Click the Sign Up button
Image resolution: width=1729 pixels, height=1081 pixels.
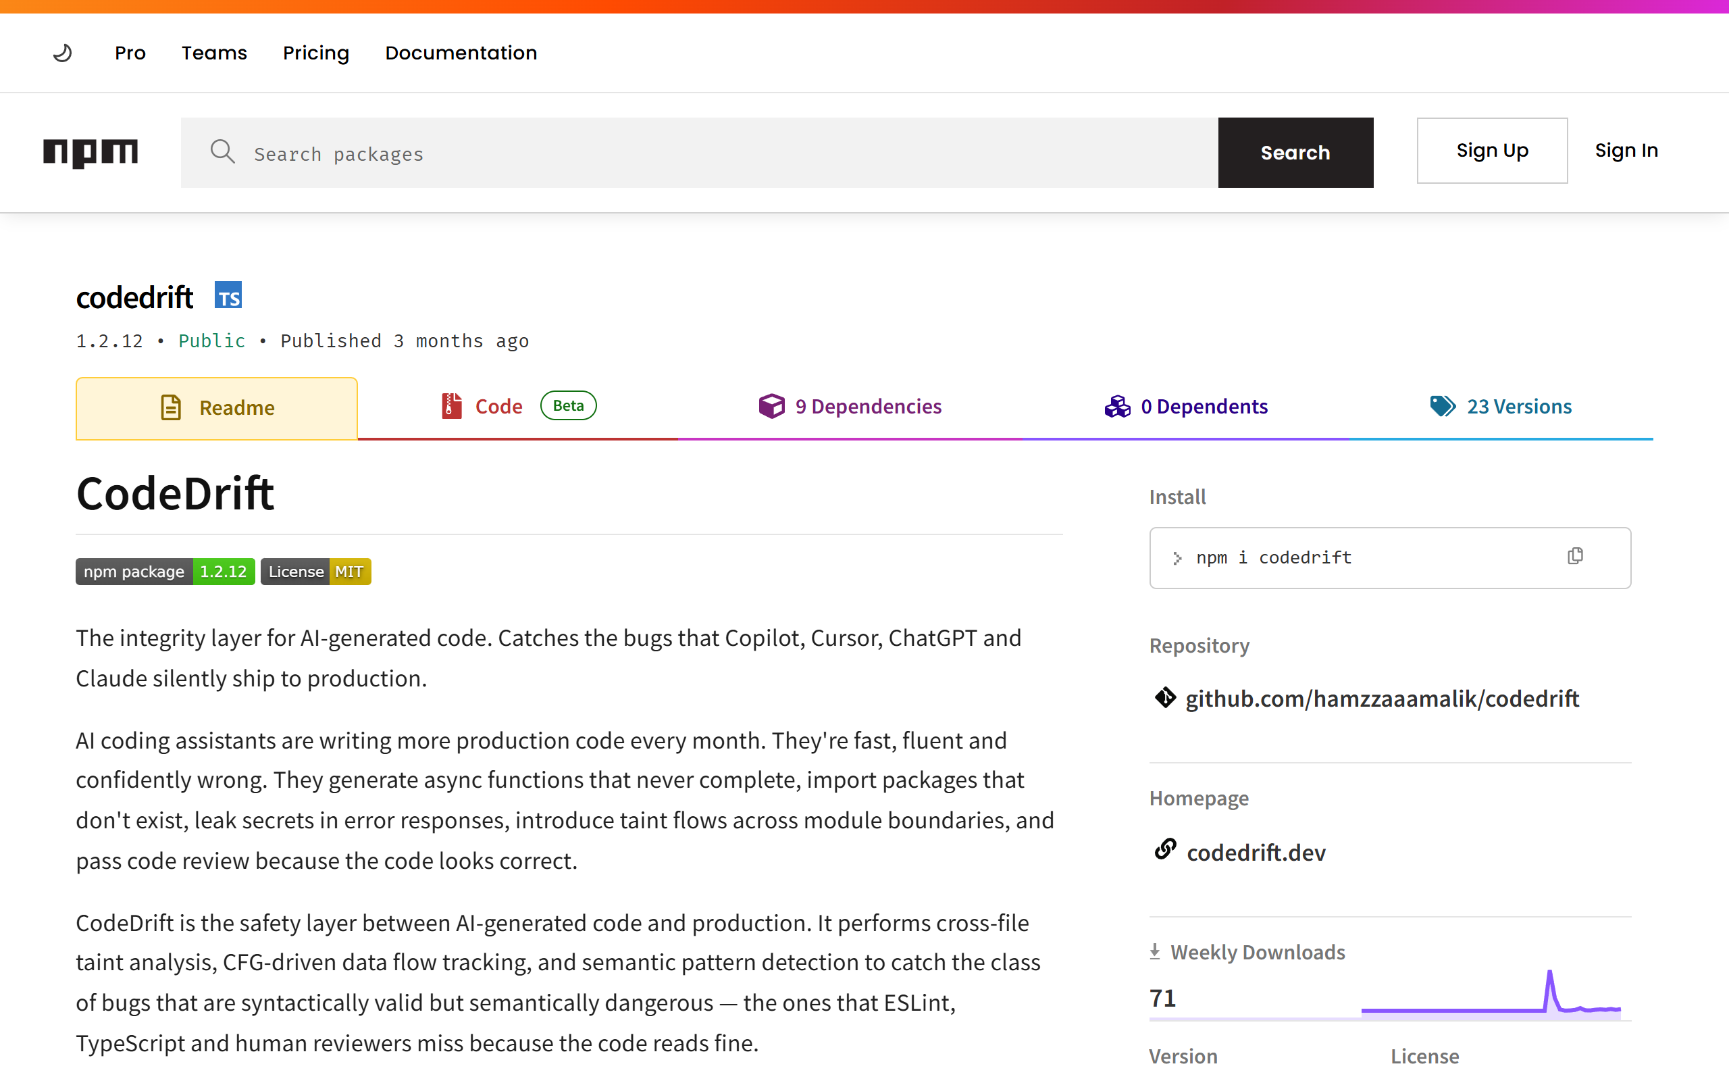tap(1492, 151)
